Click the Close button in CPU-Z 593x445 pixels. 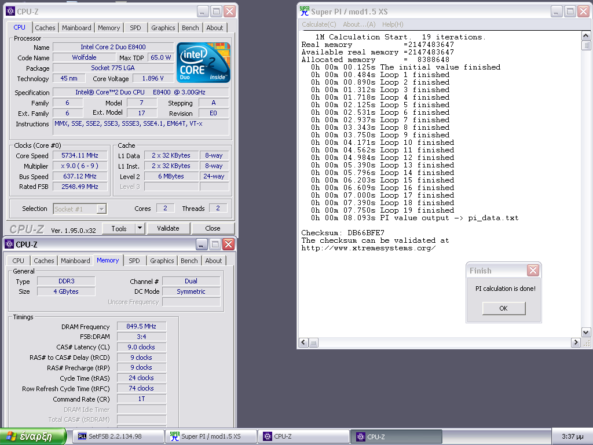pyautogui.click(x=213, y=228)
